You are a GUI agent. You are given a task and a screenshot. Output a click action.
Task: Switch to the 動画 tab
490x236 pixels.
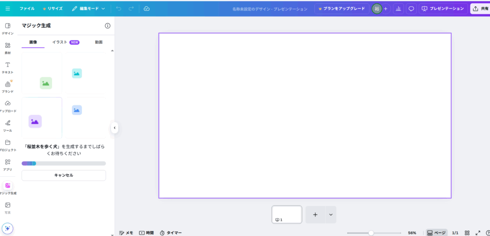pyautogui.click(x=99, y=42)
